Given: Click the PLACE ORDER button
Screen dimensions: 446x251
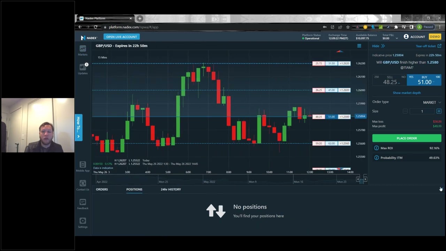Looking at the screenshot, I should click(x=407, y=138).
